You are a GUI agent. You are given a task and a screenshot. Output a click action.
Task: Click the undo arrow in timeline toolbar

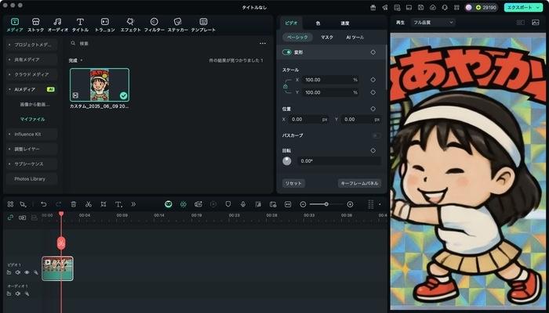pyautogui.click(x=43, y=204)
